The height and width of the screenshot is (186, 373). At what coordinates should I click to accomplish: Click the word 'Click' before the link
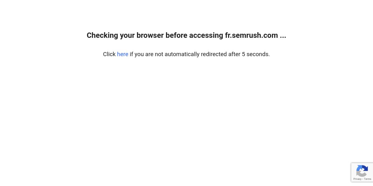pyautogui.click(x=109, y=54)
